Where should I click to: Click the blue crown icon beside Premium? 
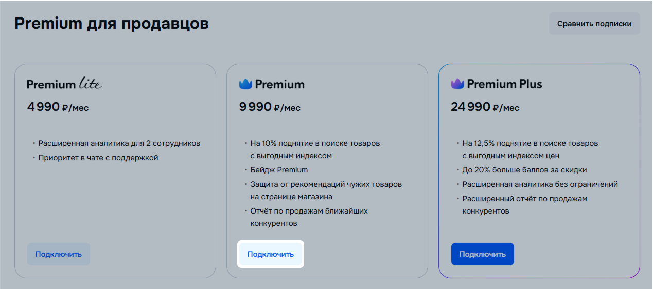[x=245, y=84]
